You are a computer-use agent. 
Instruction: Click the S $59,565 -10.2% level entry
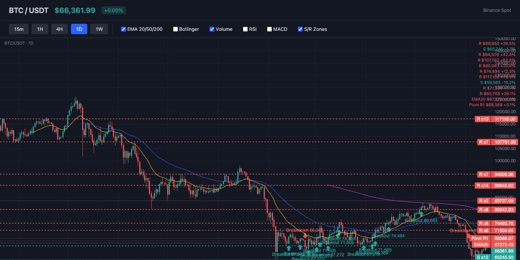[x=498, y=82]
